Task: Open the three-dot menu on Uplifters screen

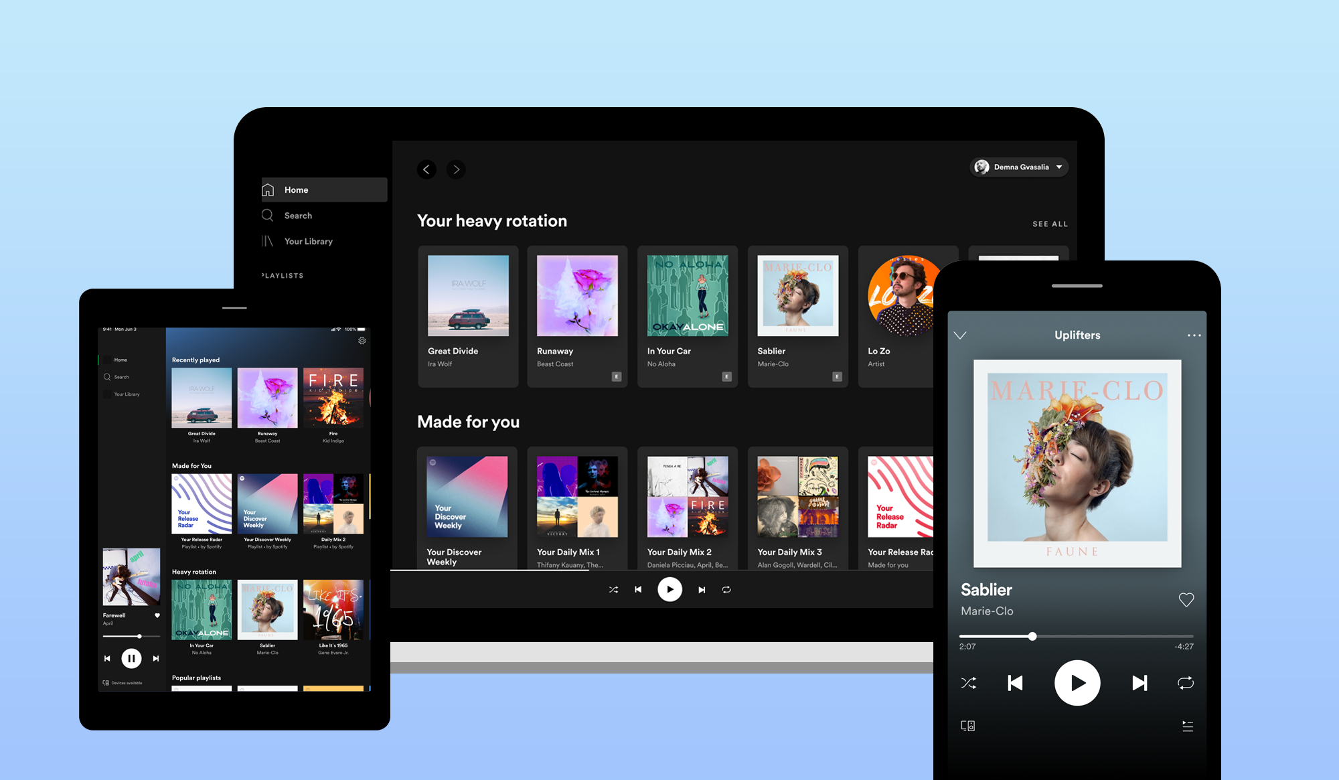Action: tap(1194, 335)
